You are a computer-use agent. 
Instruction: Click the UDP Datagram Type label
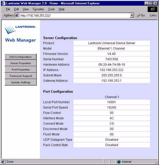[58, 140]
